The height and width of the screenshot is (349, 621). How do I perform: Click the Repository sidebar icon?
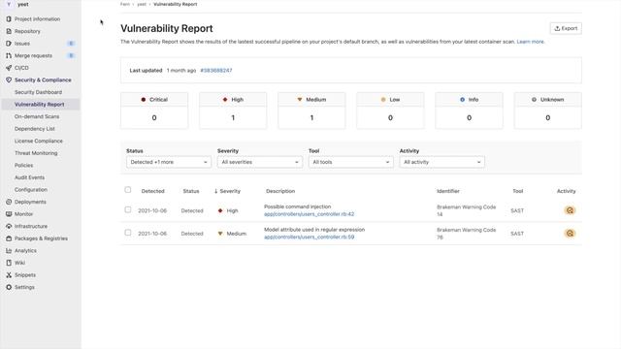tap(9, 31)
